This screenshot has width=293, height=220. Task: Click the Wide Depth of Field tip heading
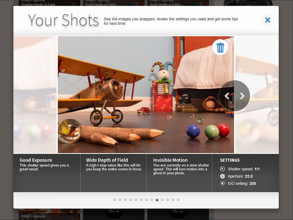tap(107, 160)
